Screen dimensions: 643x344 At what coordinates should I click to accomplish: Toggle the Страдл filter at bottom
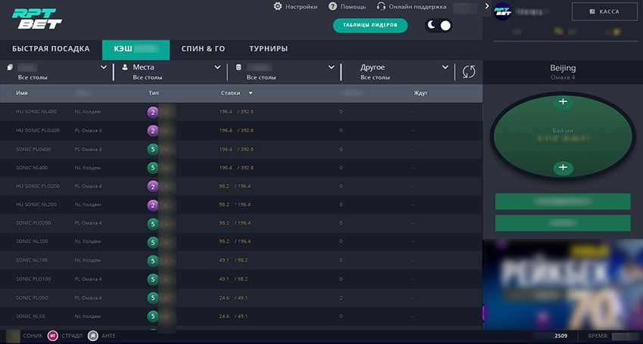coord(53,336)
